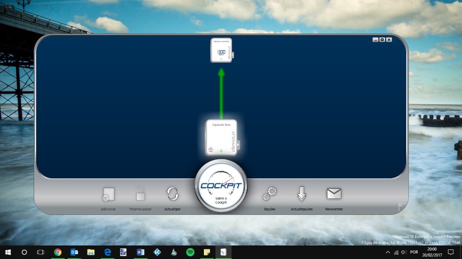Maximize the Cockpit window
Screen dimensions: 462x259
pos(382,40)
